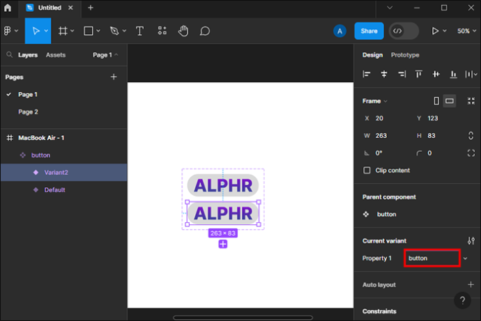Image resolution: width=481 pixels, height=321 pixels.
Task: Expand Frame tool options arrow
Action: (72, 31)
